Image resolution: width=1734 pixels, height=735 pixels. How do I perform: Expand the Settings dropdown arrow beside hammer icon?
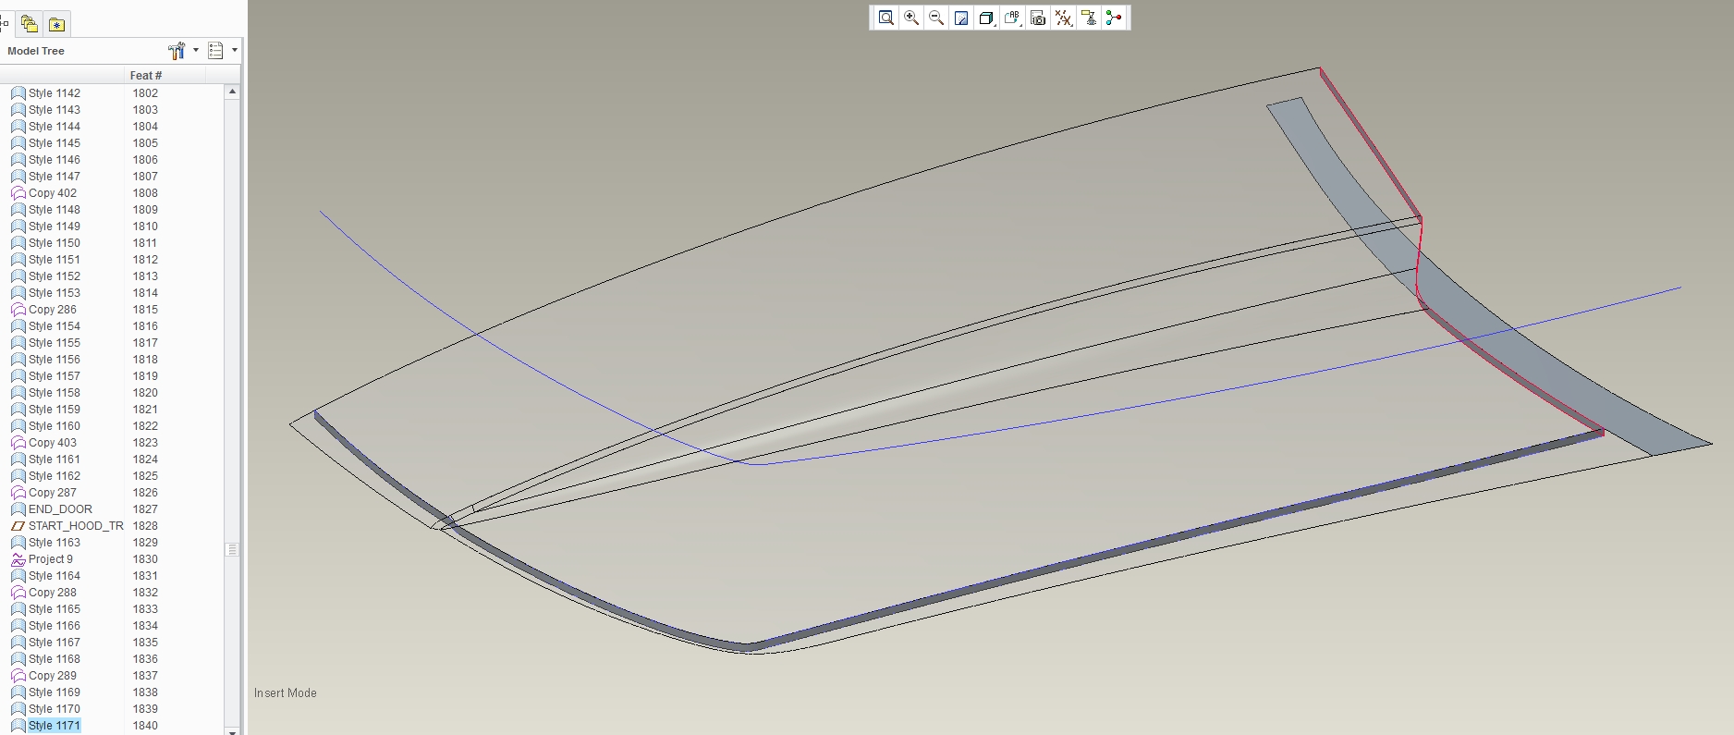196,51
